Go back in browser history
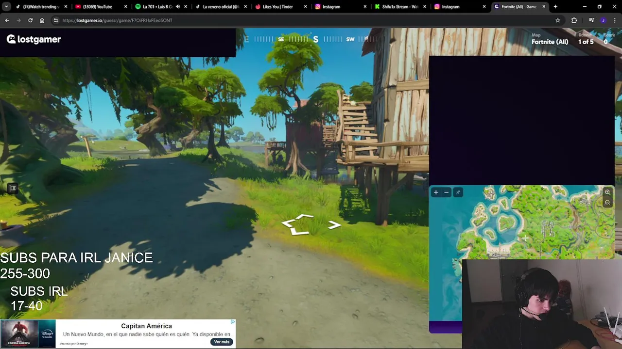Screen dimensions: 622x349 pyautogui.click(x=7, y=20)
